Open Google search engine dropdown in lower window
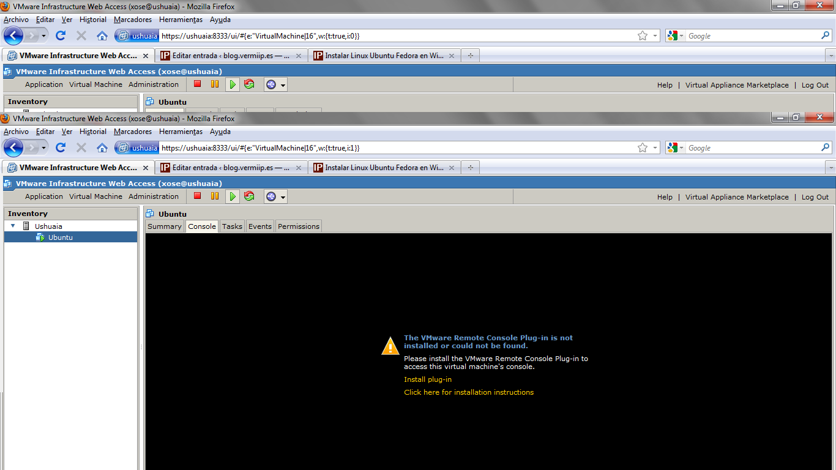This screenshot has width=836, height=470. (675, 147)
